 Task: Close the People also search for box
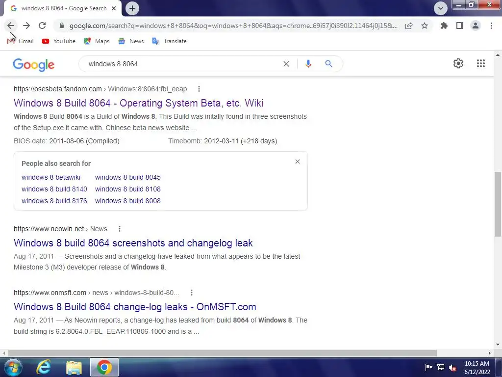298,162
